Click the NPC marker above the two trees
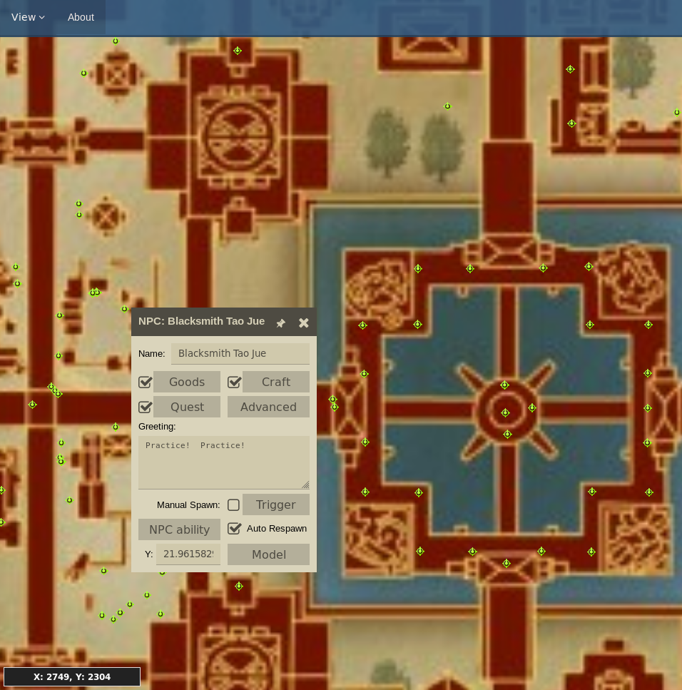The image size is (682, 690). [x=447, y=106]
